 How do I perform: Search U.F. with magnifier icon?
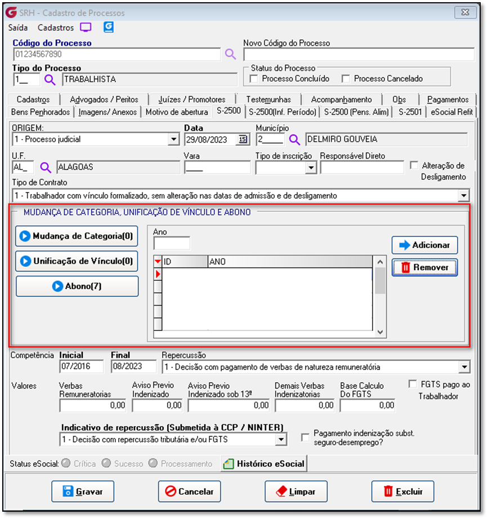tap(46, 168)
